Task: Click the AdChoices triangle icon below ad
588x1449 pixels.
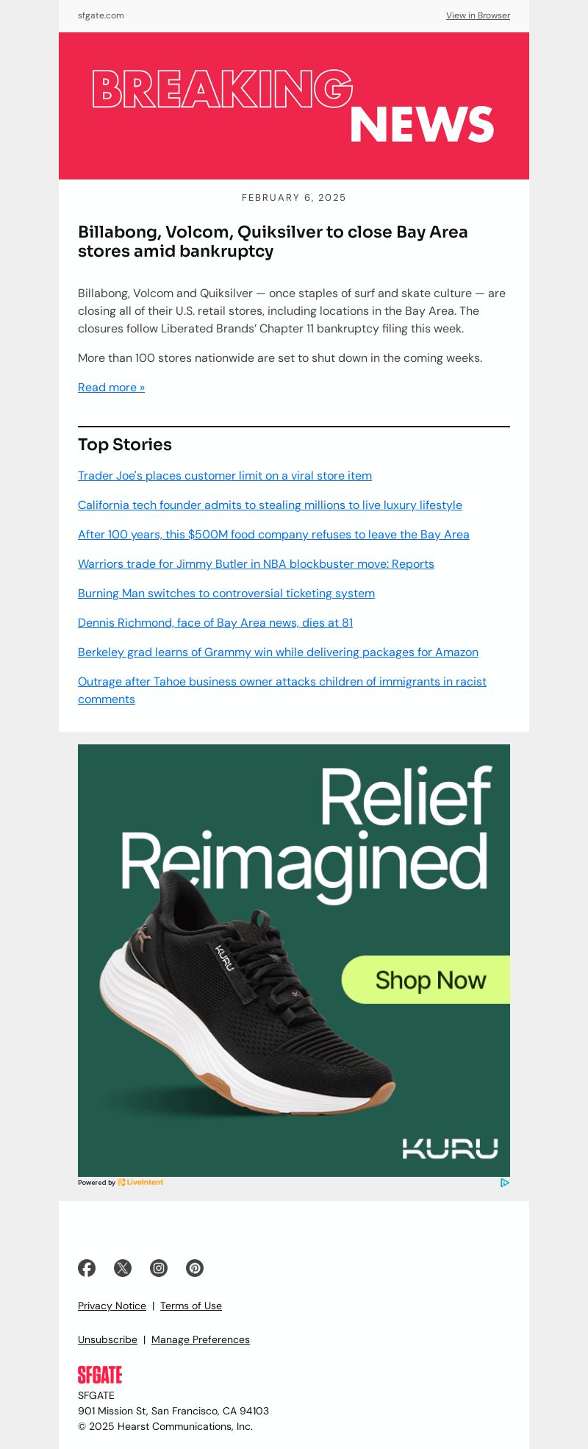Action: (505, 1183)
